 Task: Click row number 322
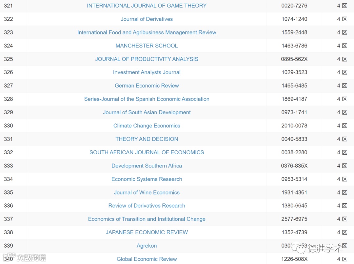coord(8,19)
